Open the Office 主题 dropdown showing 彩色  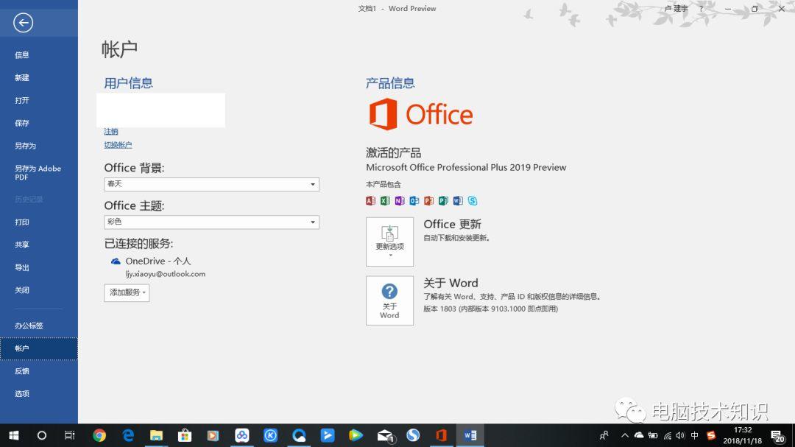[x=211, y=222]
